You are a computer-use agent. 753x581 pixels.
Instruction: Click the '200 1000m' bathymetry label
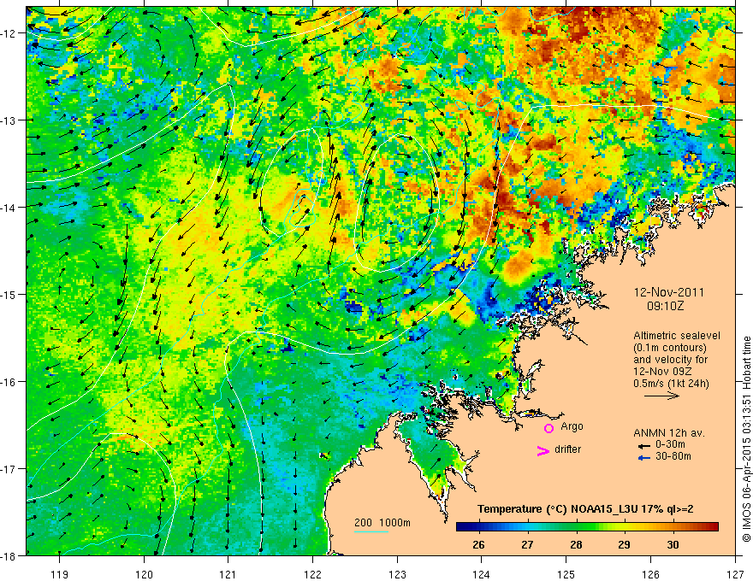382,523
